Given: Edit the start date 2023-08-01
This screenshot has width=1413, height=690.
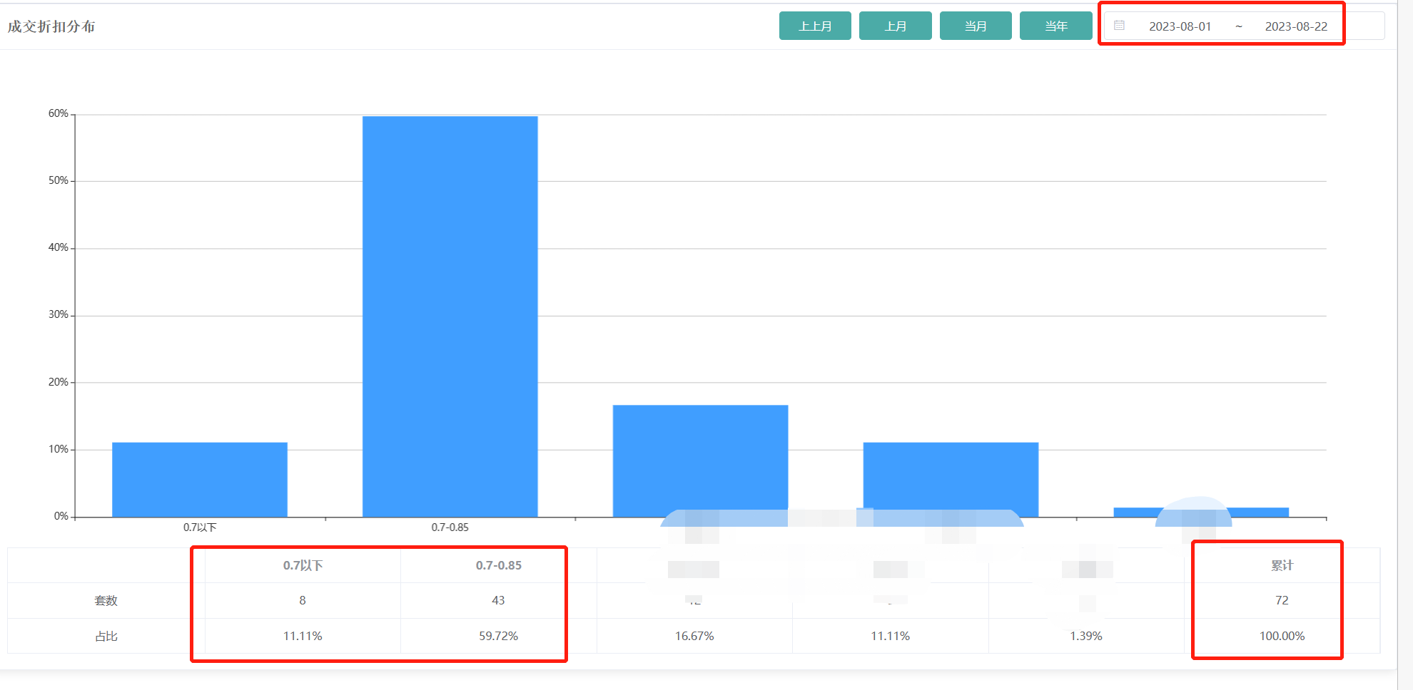Looking at the screenshot, I should (1180, 26).
